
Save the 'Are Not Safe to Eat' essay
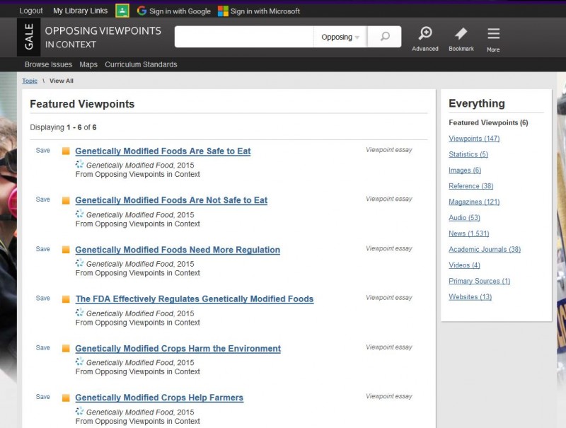point(42,199)
